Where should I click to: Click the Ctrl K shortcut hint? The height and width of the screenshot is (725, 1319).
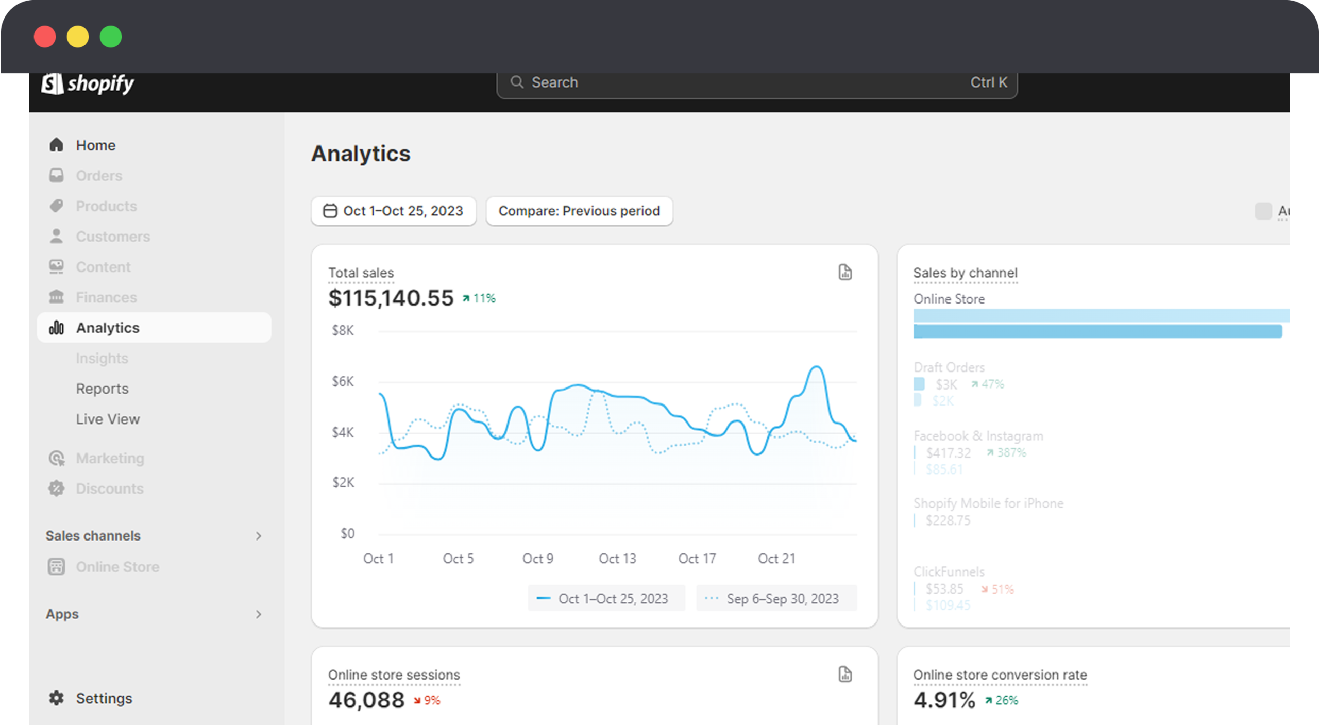(x=988, y=82)
